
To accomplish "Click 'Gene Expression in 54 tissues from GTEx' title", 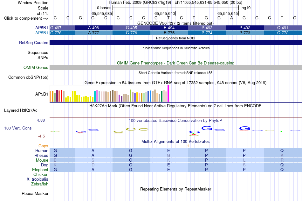I will [x=175, y=83].
